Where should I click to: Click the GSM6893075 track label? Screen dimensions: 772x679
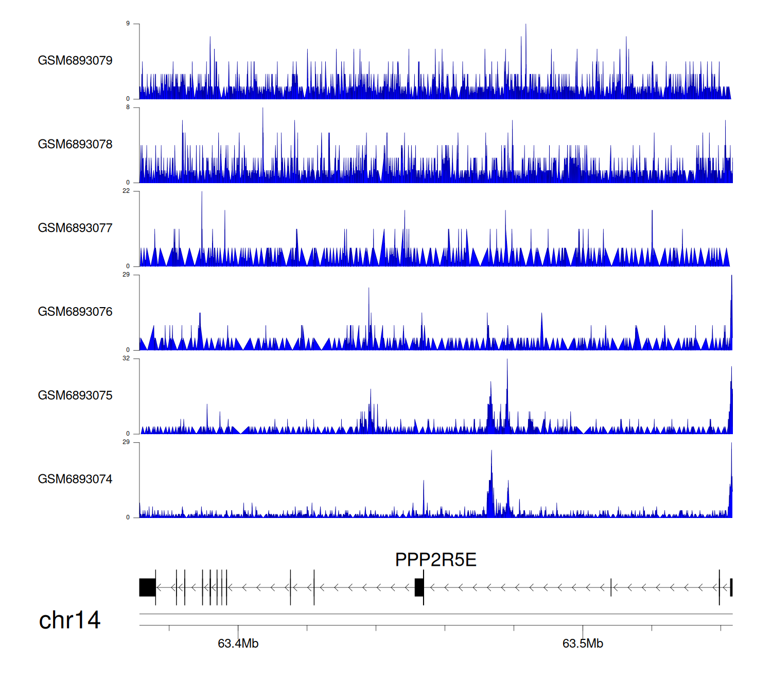[75, 396]
